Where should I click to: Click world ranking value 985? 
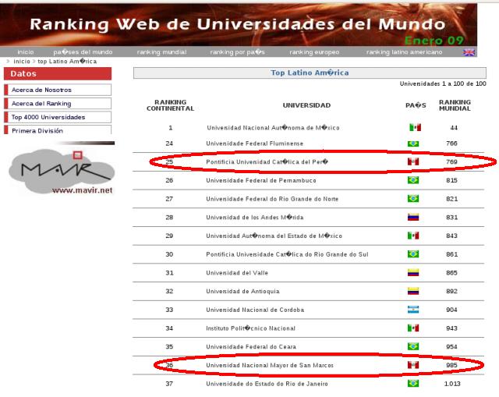point(451,365)
